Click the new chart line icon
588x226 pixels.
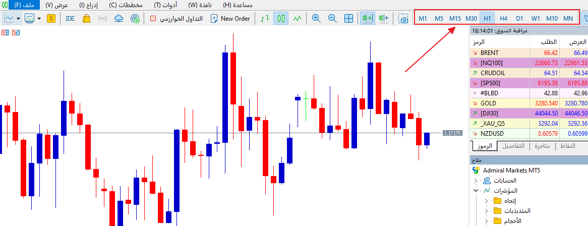point(9,18)
